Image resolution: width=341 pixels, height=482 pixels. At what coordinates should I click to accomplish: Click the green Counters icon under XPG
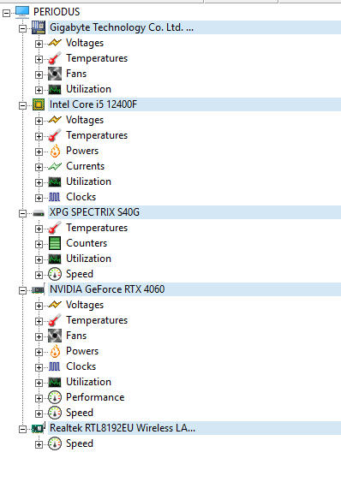55,243
